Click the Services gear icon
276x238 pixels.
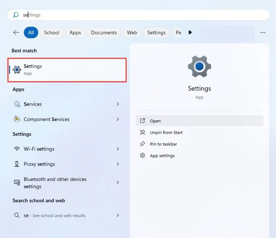[17, 104]
